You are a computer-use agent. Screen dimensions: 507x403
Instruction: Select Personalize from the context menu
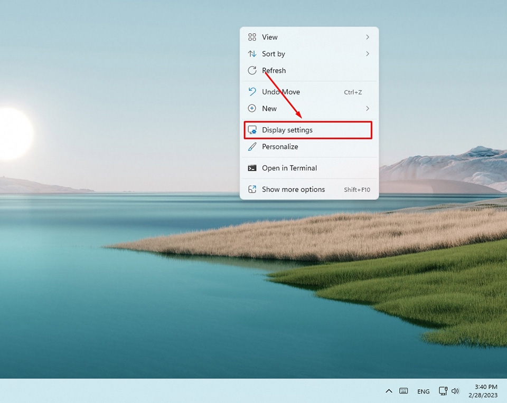(x=280, y=147)
